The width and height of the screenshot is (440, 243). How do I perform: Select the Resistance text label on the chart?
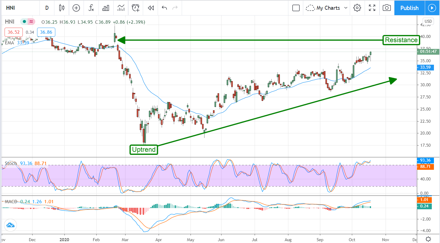point(401,40)
